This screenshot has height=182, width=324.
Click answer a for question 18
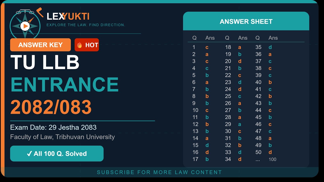239,47
